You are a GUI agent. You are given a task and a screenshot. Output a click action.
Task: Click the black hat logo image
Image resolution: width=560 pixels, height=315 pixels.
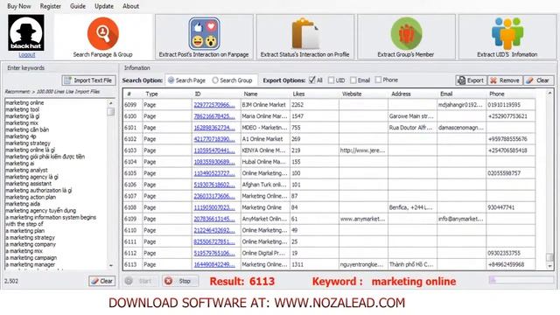coord(26,32)
